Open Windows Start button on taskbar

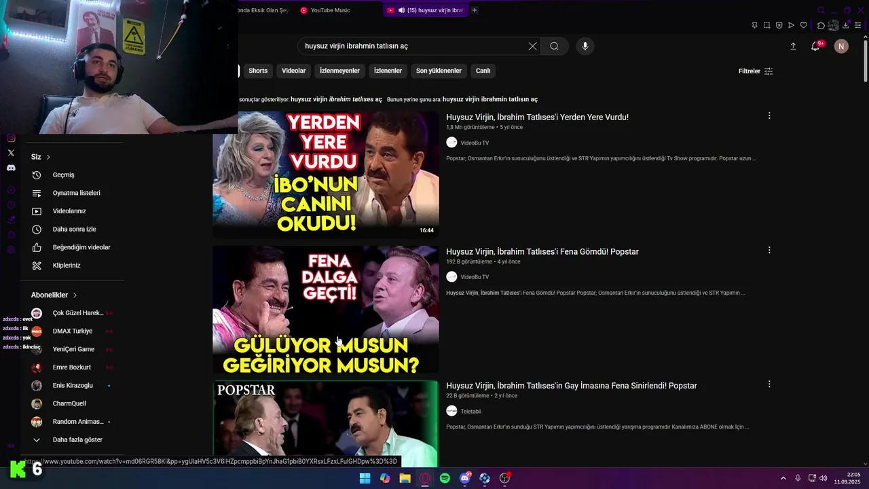pyautogui.click(x=365, y=478)
